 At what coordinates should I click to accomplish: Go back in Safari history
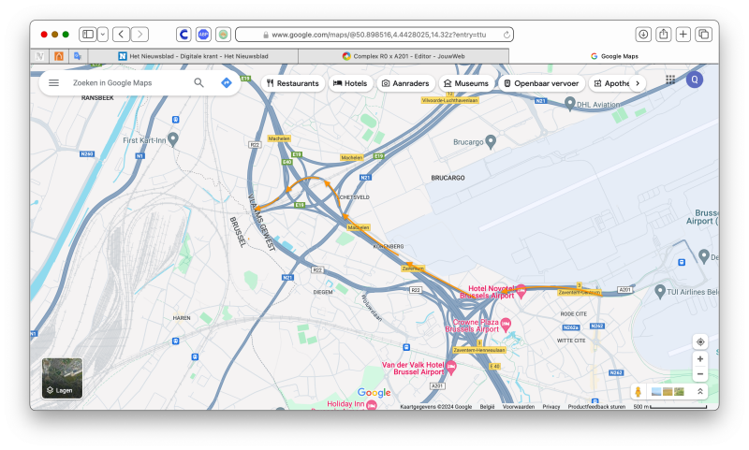click(122, 35)
